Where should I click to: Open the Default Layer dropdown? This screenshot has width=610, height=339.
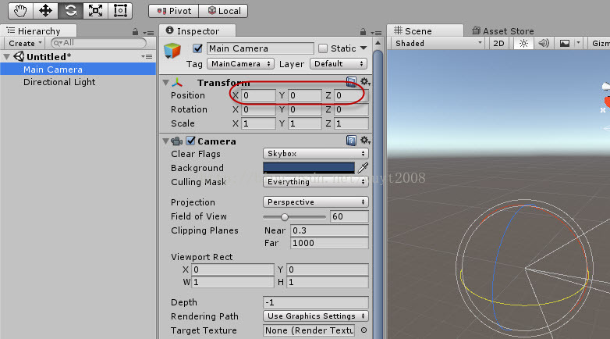point(339,63)
